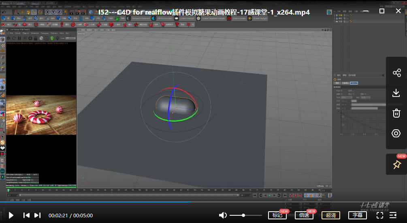Viewport: 407px width, 223px height.
Task: Mute the audio with the speaker icon
Action: 223,215
